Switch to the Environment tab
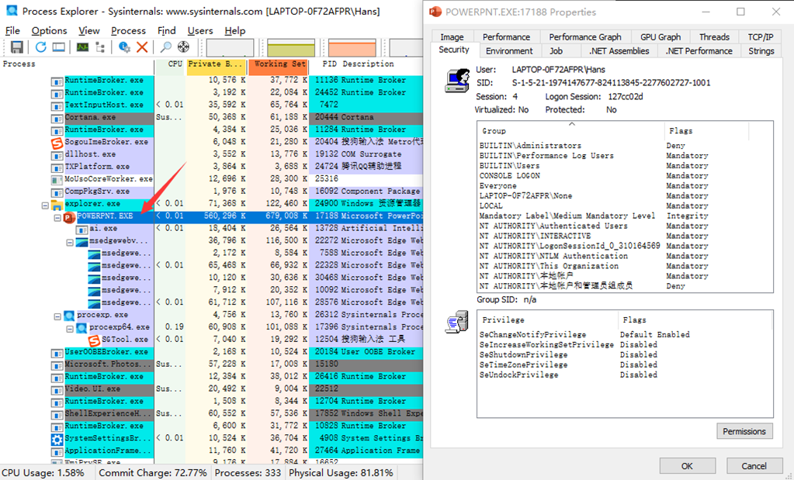The height and width of the screenshot is (480, 794). [x=509, y=51]
